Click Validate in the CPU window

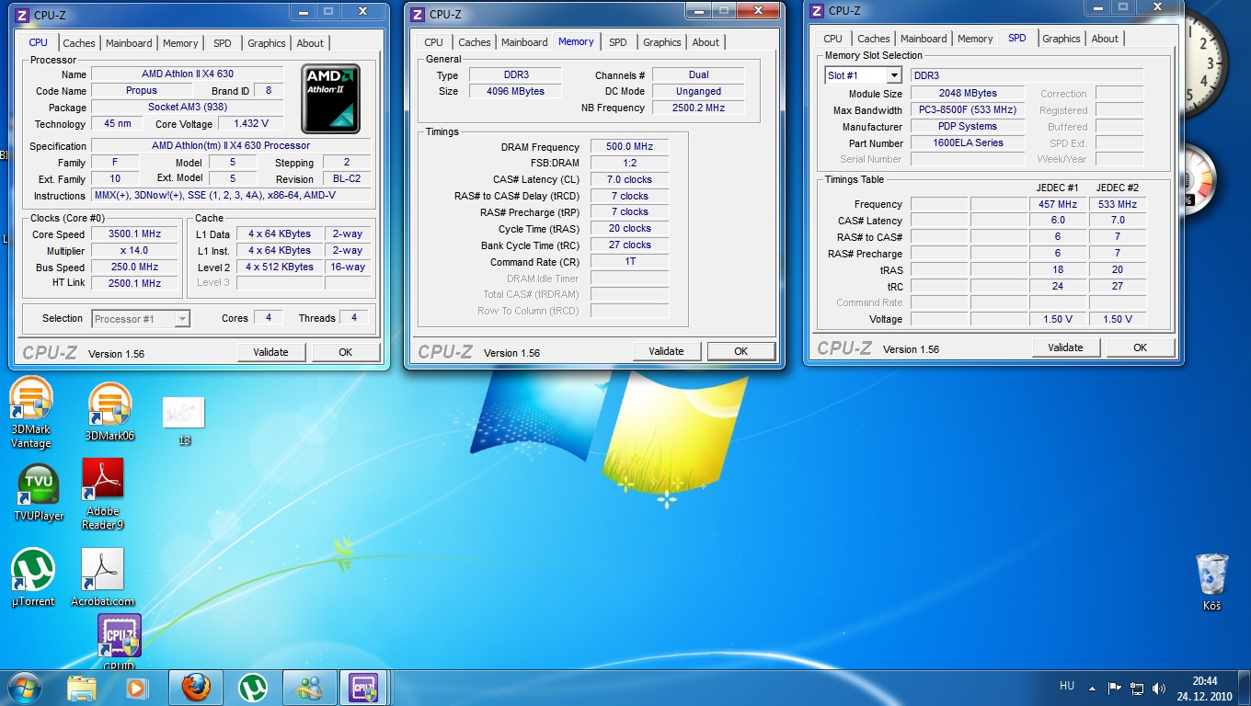point(270,352)
